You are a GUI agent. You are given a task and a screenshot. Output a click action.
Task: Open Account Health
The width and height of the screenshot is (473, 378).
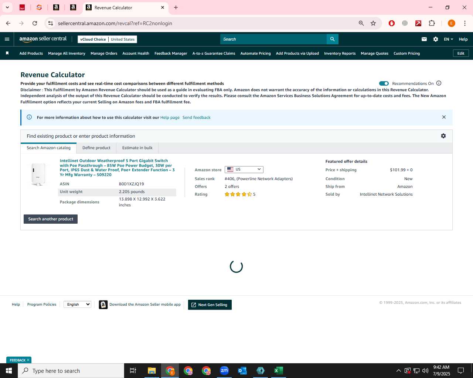(136, 53)
